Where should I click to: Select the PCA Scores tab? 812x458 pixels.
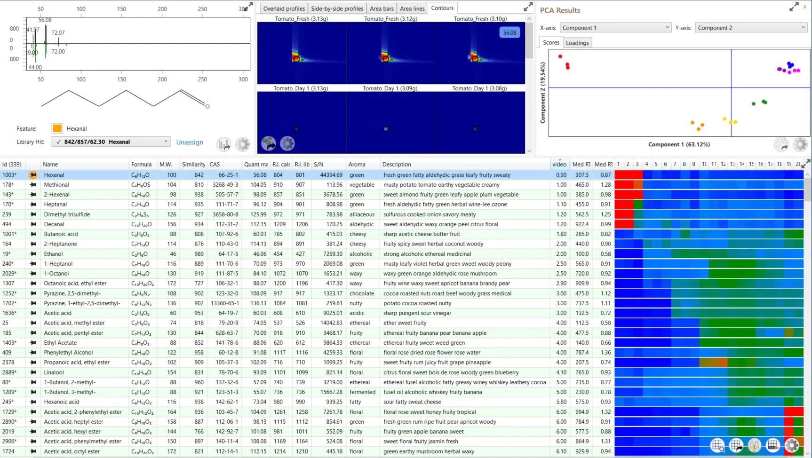pyautogui.click(x=551, y=42)
